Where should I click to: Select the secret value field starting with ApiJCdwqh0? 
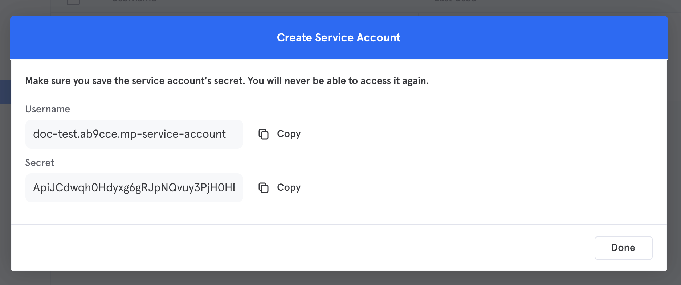(134, 188)
